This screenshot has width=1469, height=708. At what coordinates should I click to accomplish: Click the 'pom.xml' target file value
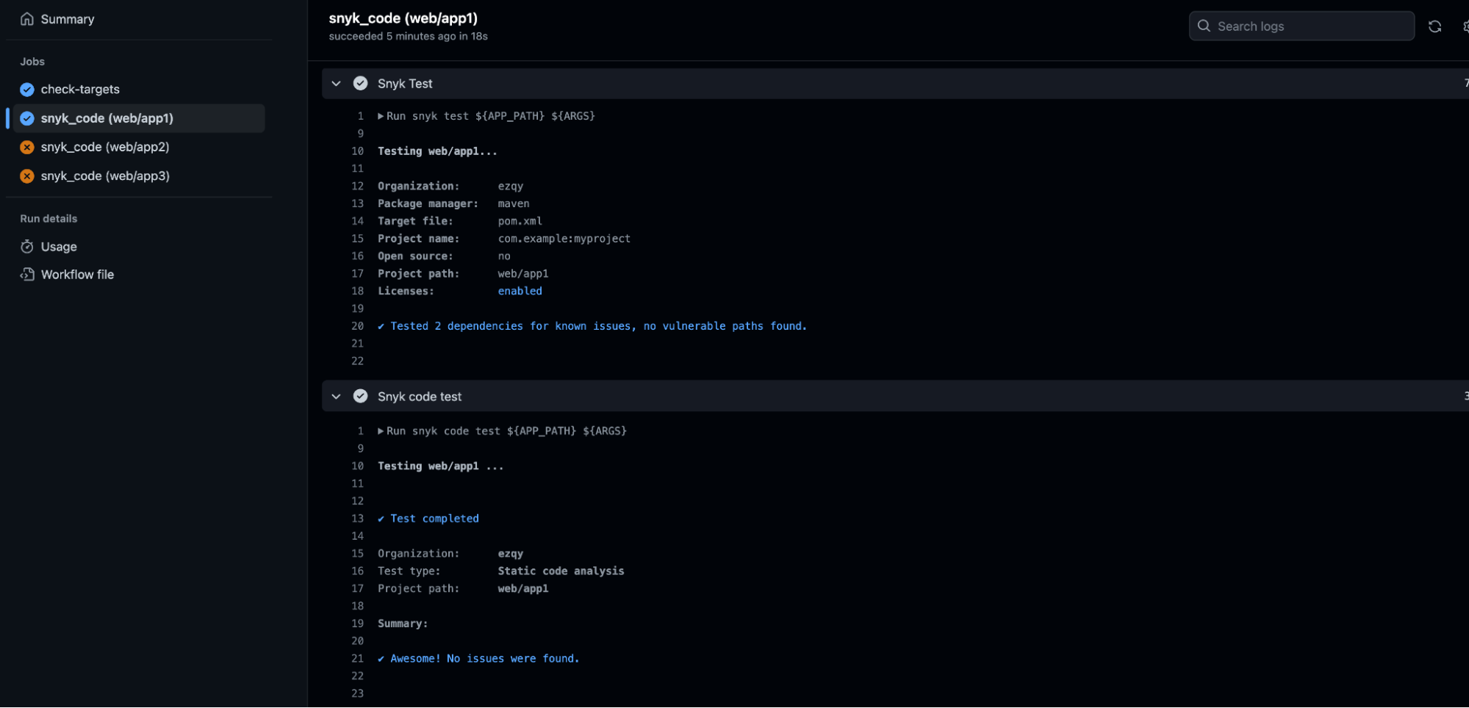pos(520,221)
